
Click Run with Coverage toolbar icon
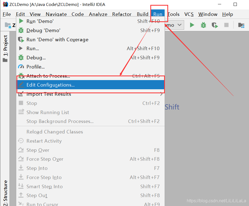coord(215,25)
